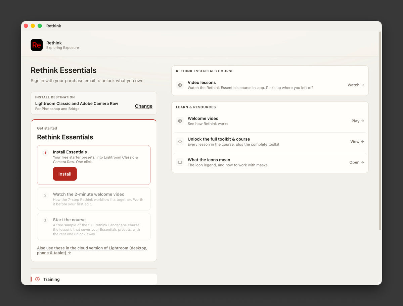Click the Change install destination link
Image resolution: width=403 pixels, height=306 pixels.
[144, 106]
